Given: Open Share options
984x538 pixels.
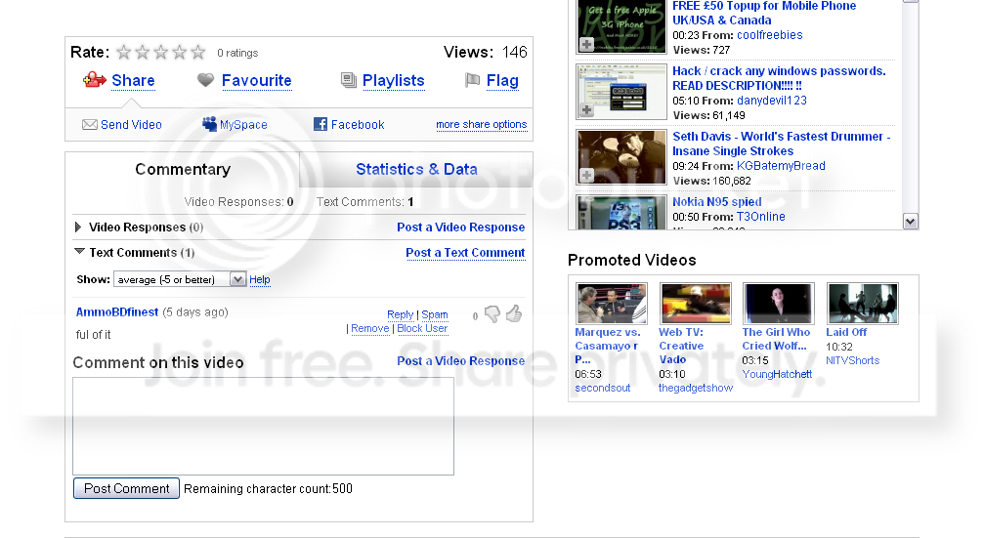Looking at the screenshot, I should pos(133,80).
